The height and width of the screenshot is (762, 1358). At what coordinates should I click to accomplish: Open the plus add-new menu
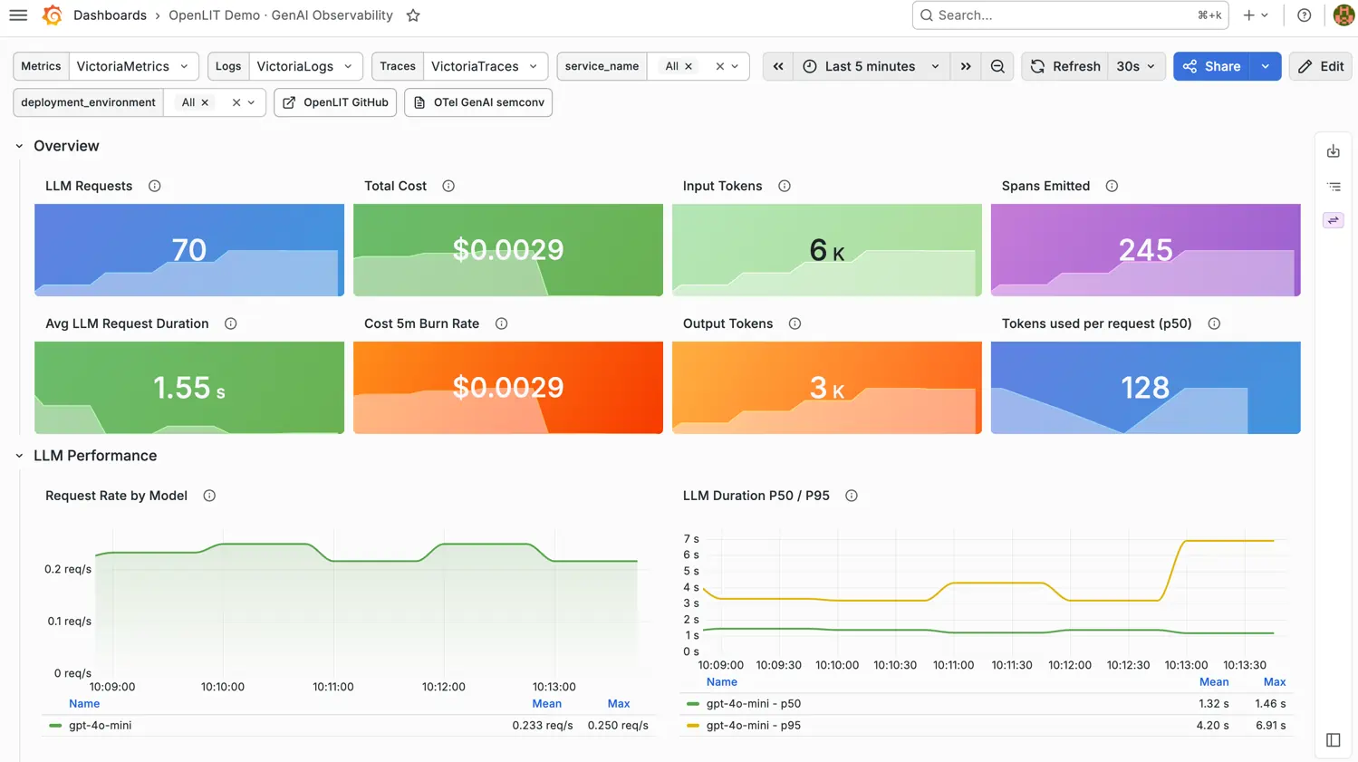click(x=1256, y=15)
